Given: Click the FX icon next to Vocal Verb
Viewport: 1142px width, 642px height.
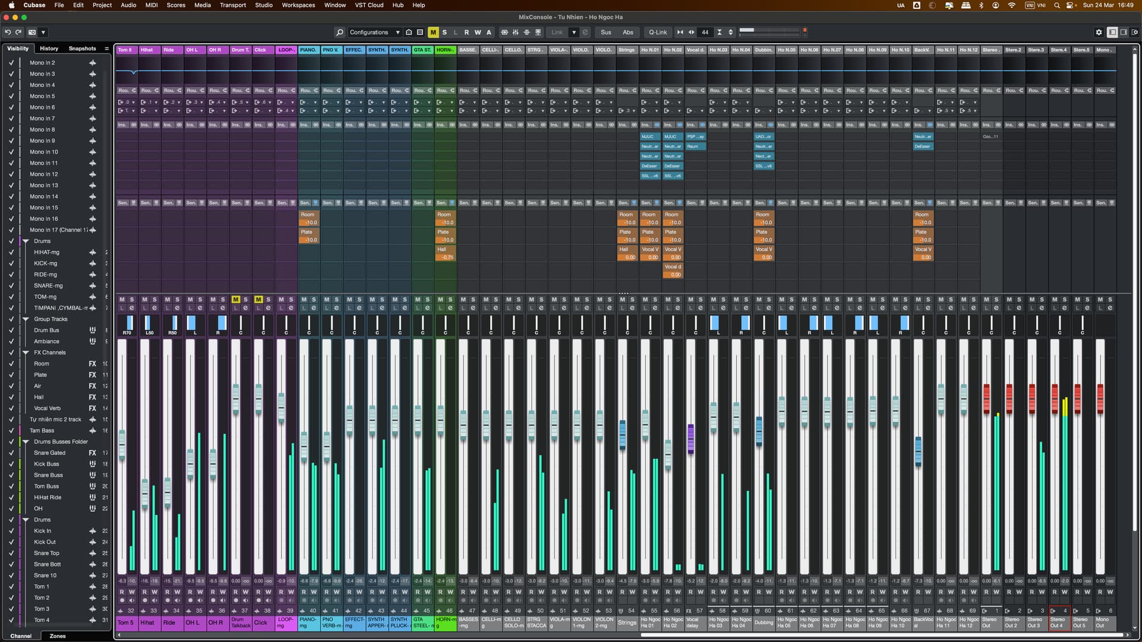Looking at the screenshot, I should (x=92, y=408).
